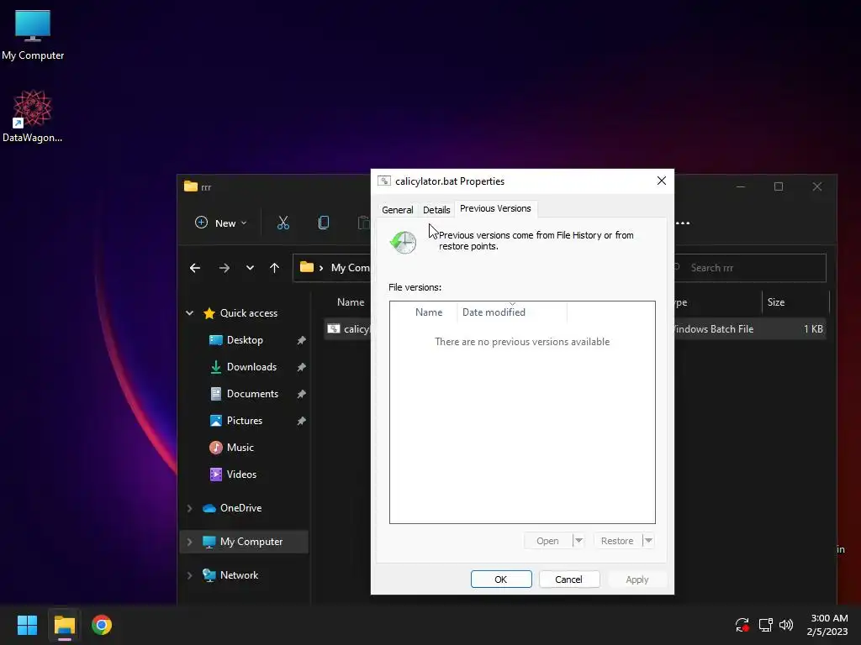Viewport: 861px width, 645px height.
Task: Open the Windows Start menu
Action: tap(27, 625)
